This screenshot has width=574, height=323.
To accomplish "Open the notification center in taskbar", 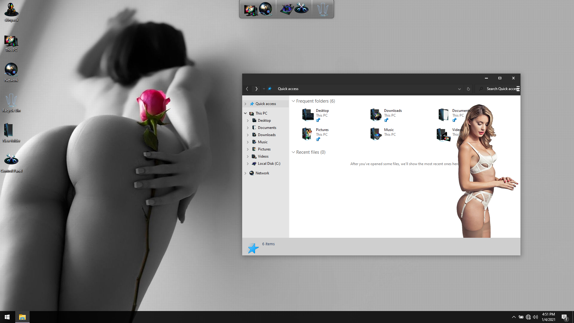I will click(564, 317).
